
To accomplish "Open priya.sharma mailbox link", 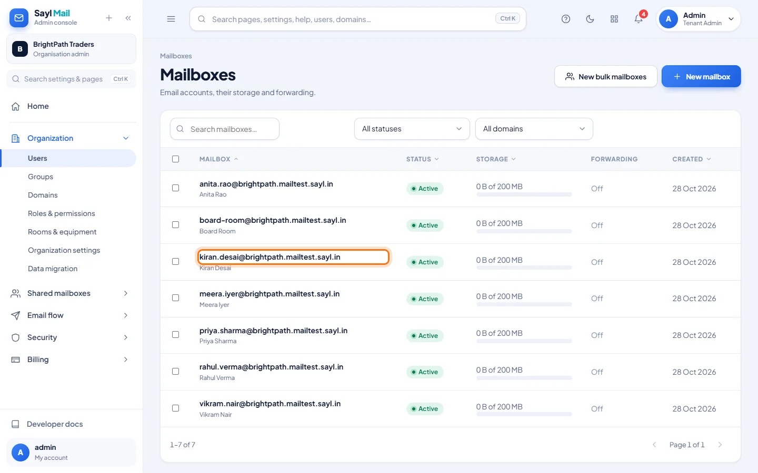I will click(274, 331).
